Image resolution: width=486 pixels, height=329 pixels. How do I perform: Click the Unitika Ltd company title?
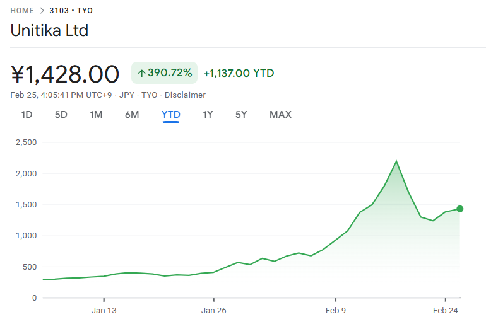point(49,30)
